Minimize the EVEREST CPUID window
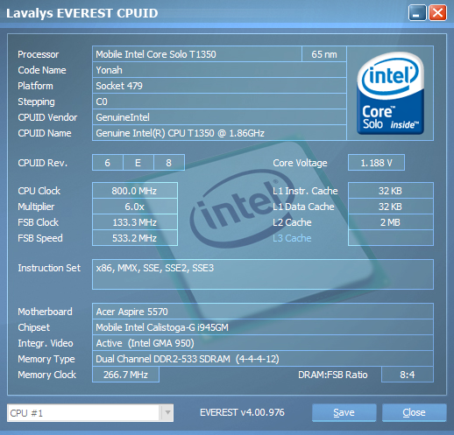This screenshot has width=454, height=435. click(x=417, y=13)
